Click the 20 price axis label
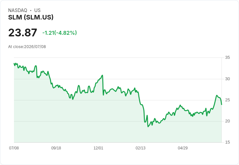Image resolution: width=239 pixels, height=165 pixels. tap(228, 121)
